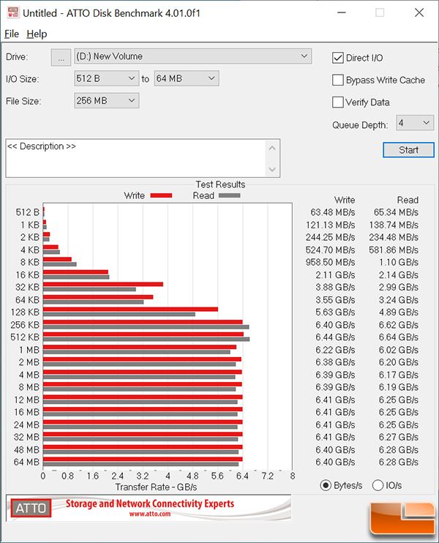
Task: Click the 512 KB row label
Action: 25,337
